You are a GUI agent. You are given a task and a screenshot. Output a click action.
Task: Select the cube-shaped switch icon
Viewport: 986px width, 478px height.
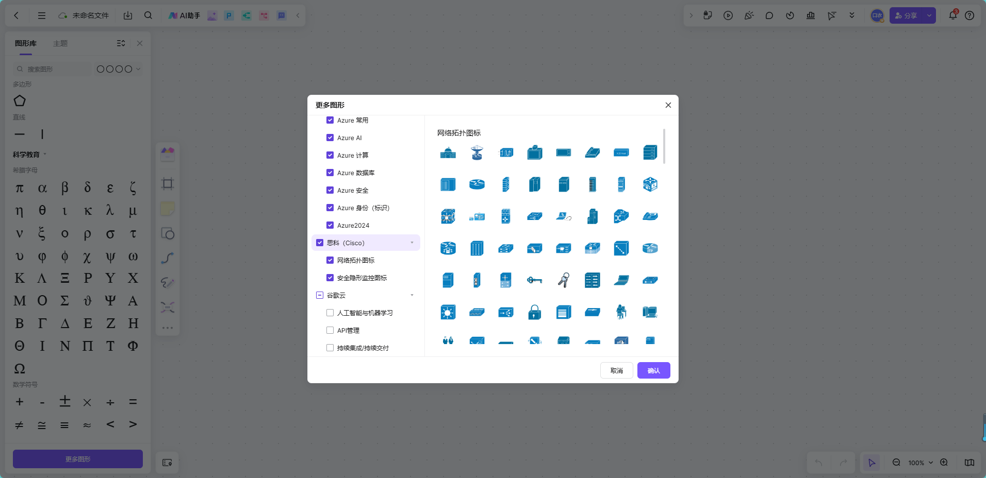tap(650, 184)
